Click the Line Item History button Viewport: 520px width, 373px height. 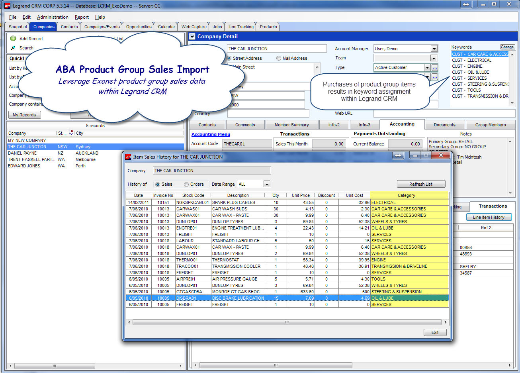489,217
